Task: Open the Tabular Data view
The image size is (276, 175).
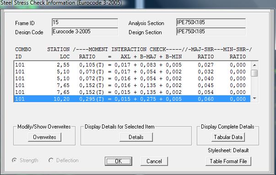Action: tap(228, 137)
